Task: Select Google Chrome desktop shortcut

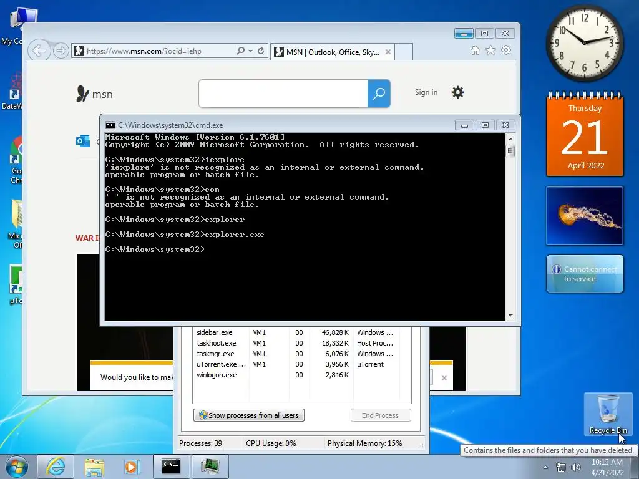Action: coord(16,160)
